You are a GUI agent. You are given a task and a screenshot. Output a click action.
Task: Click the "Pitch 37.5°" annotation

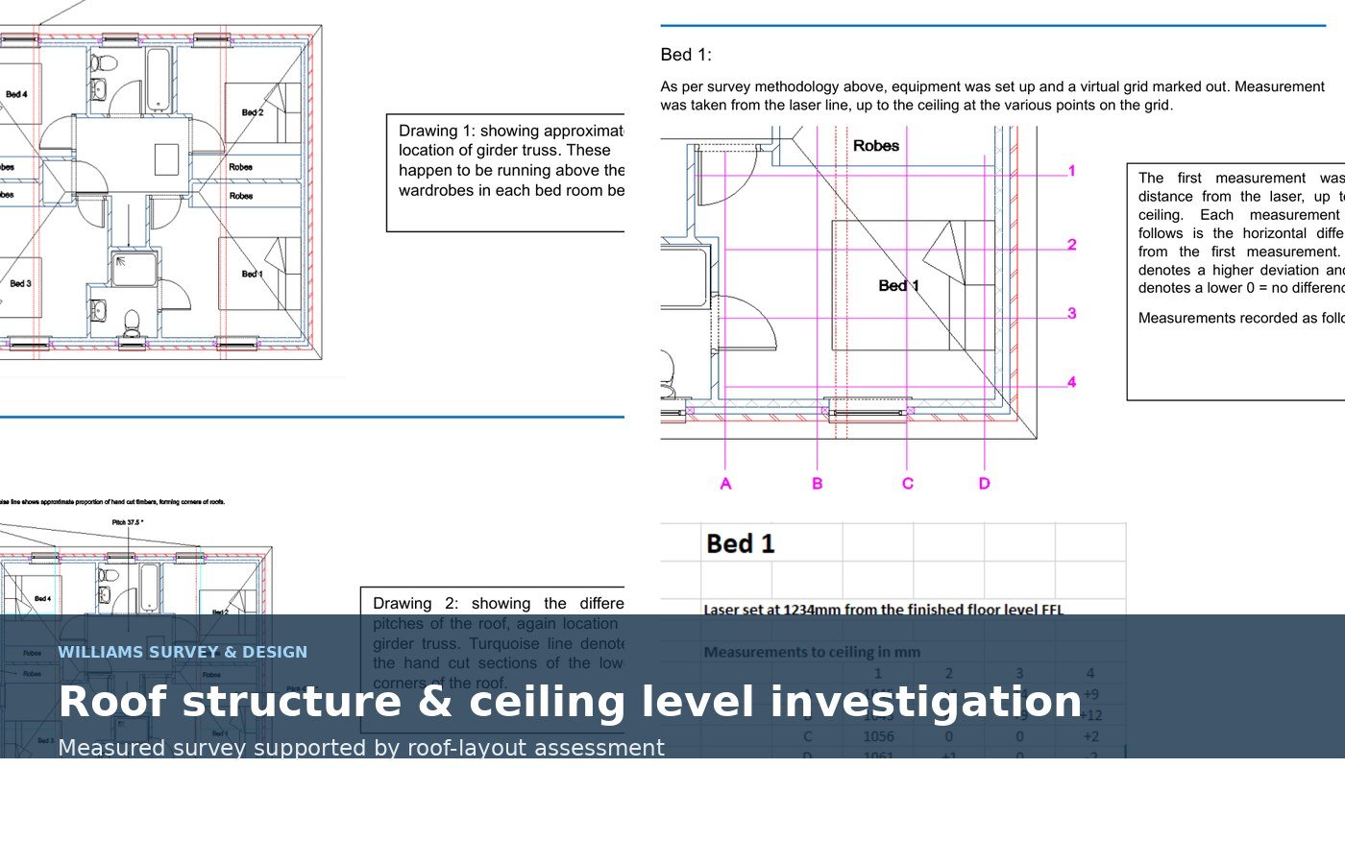point(128,522)
